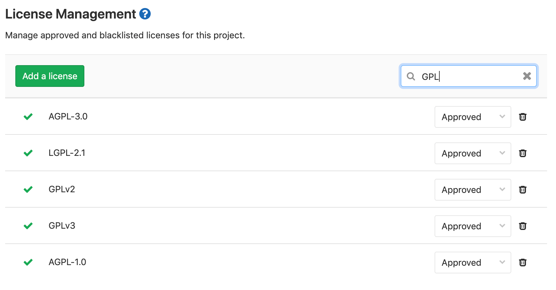Expand the GPLv2 approval status dropdown
The width and height of the screenshot is (556, 290).
click(x=473, y=190)
